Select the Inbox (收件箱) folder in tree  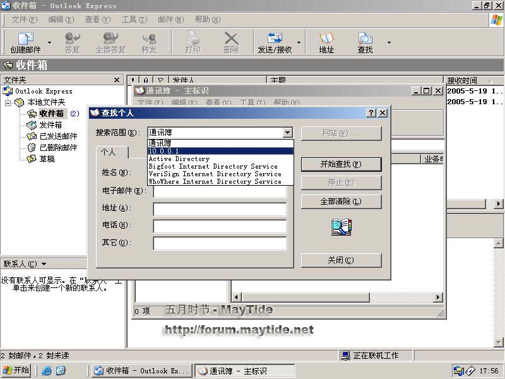(x=51, y=114)
